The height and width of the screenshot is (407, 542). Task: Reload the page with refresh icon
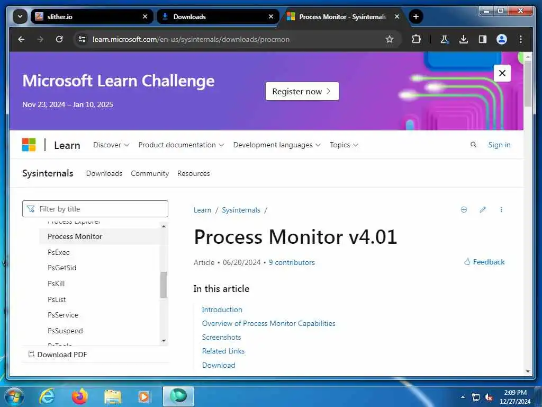click(x=59, y=39)
